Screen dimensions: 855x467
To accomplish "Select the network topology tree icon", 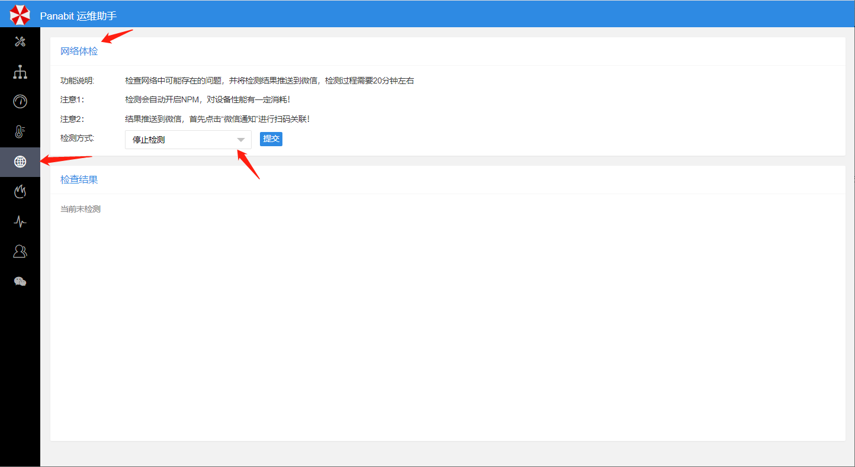I will (20, 72).
